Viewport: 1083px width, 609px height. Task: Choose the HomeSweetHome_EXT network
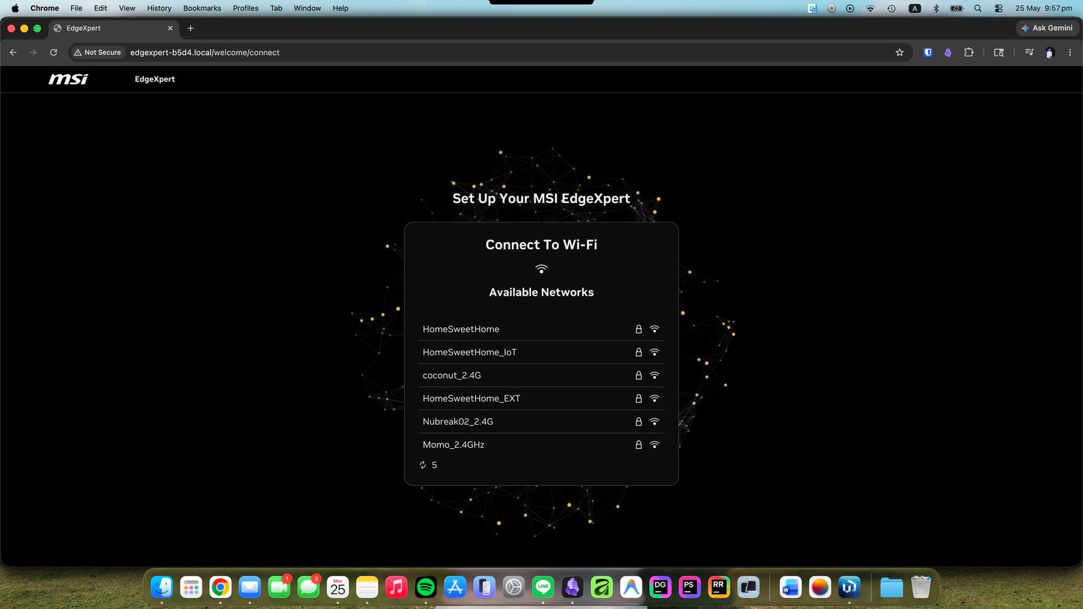tap(541, 398)
